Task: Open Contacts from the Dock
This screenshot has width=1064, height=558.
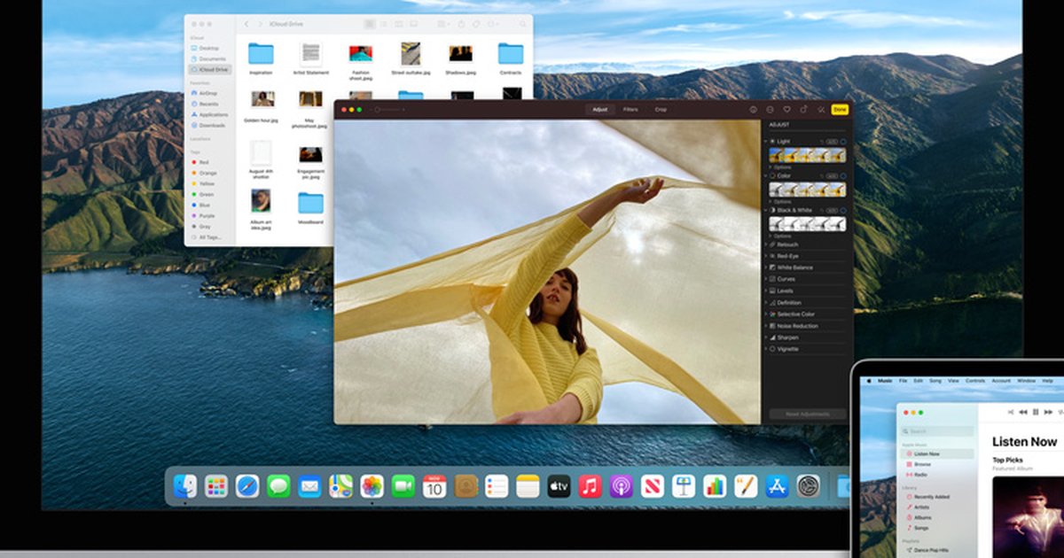Action: coord(465,485)
